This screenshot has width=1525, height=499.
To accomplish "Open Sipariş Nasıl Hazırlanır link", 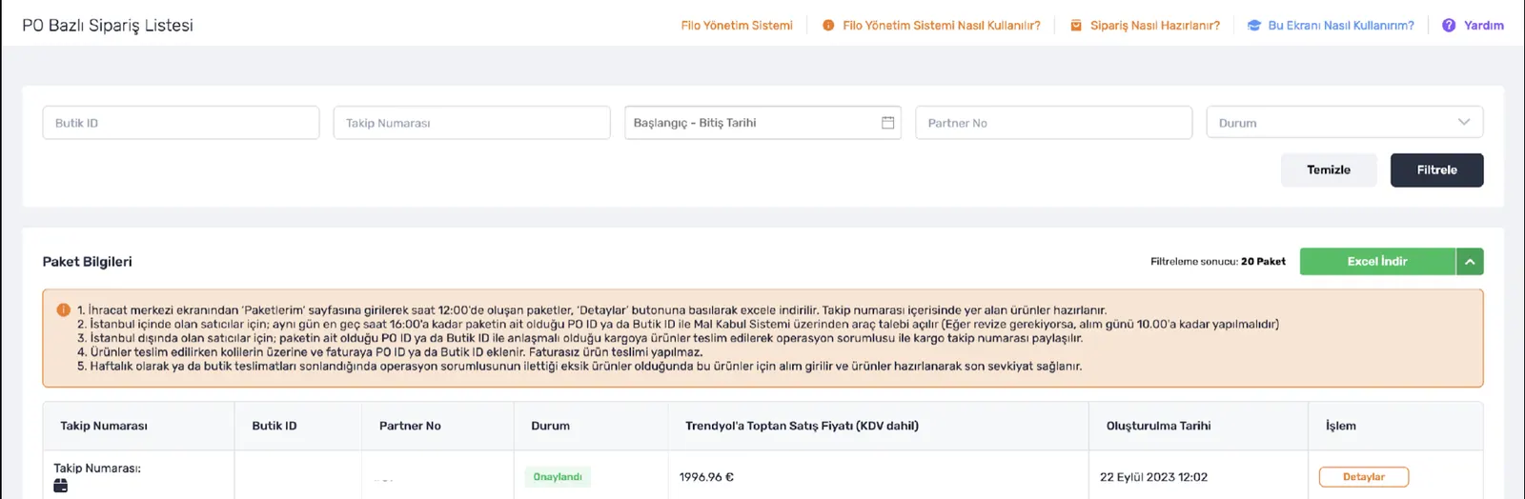I will [x=1155, y=26].
